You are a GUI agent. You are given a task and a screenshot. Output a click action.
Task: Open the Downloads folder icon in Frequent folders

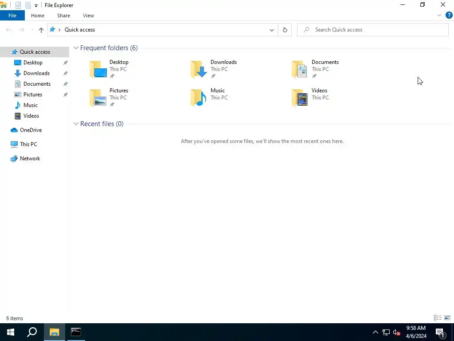tap(199, 69)
